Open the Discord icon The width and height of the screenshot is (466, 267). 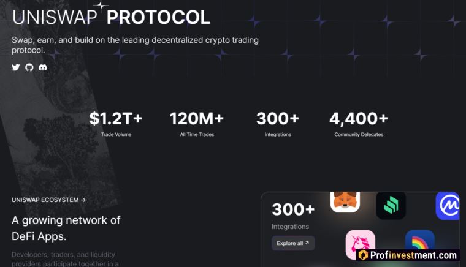43,67
